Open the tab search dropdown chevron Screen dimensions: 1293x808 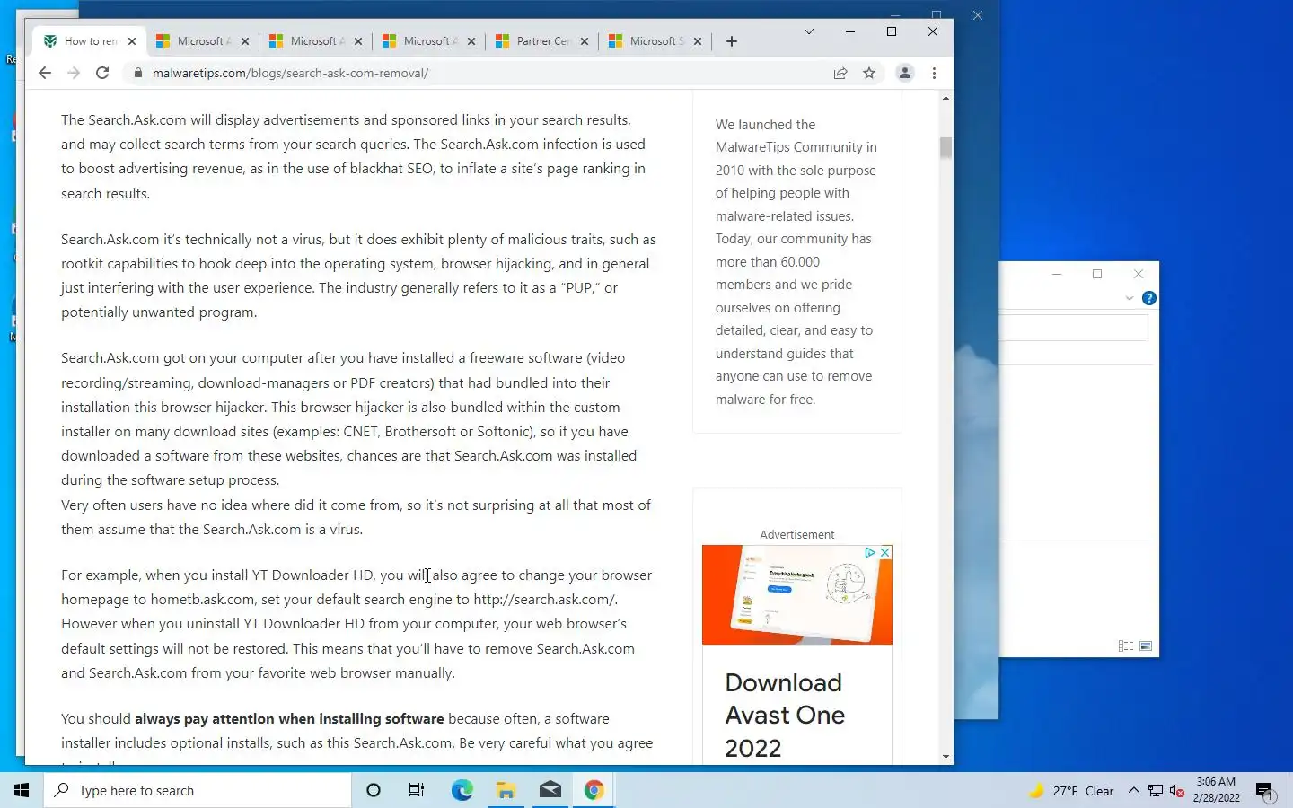pyautogui.click(x=809, y=31)
